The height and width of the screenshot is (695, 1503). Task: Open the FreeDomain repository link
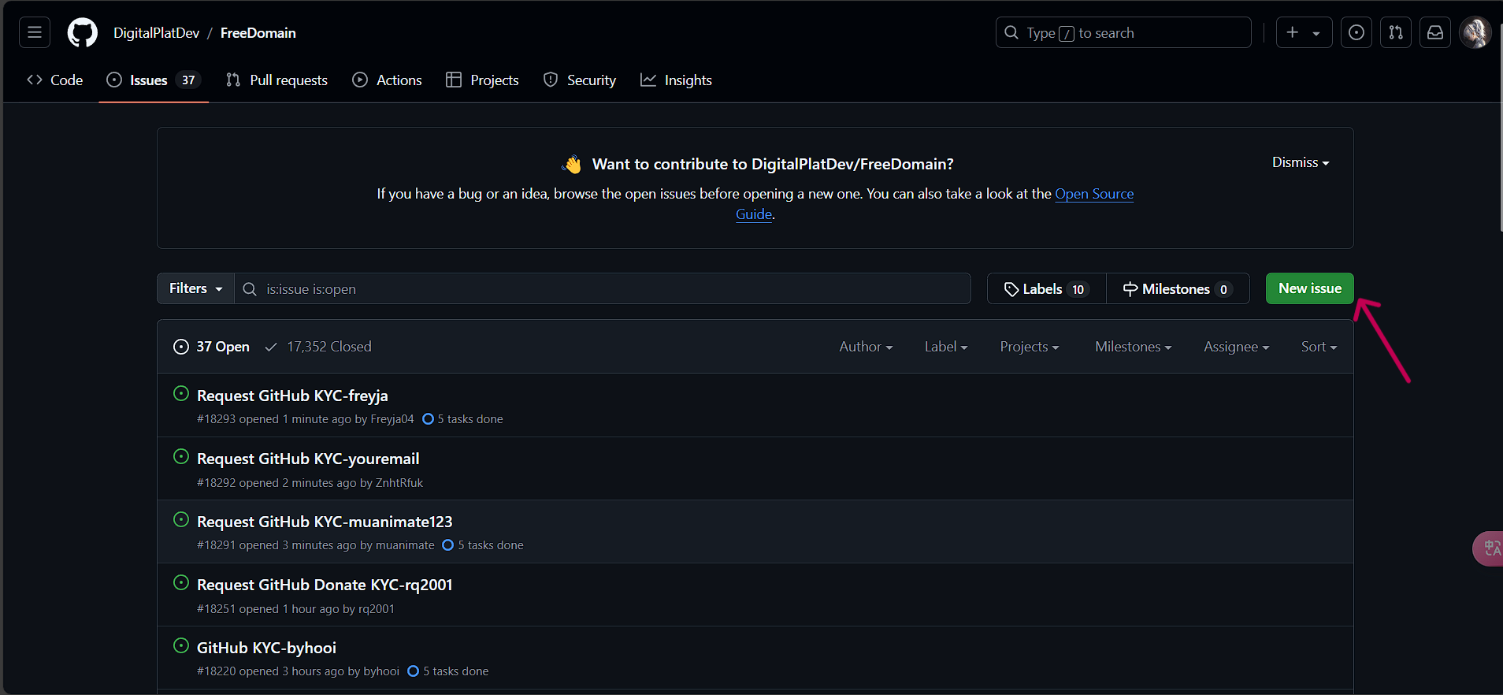coord(258,33)
